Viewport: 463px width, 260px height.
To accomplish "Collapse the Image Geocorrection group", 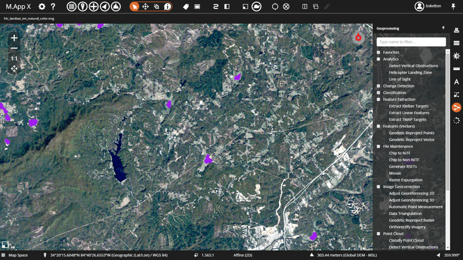I will coord(378,187).
